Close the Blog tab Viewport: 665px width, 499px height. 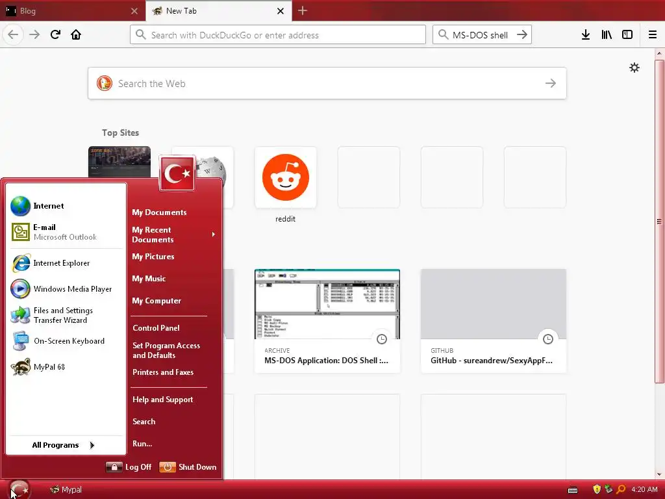coord(134,11)
